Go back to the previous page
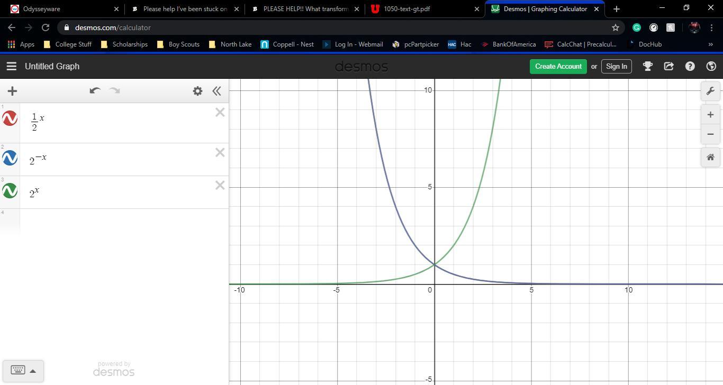This screenshot has width=723, height=385. [x=12, y=27]
